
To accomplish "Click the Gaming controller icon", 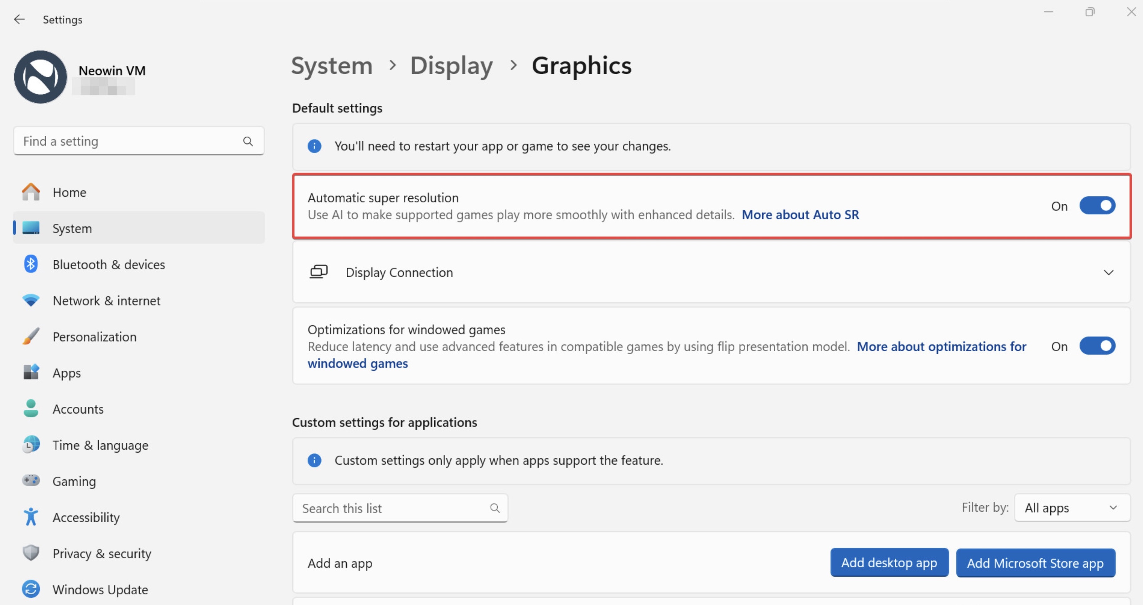I will [31, 481].
